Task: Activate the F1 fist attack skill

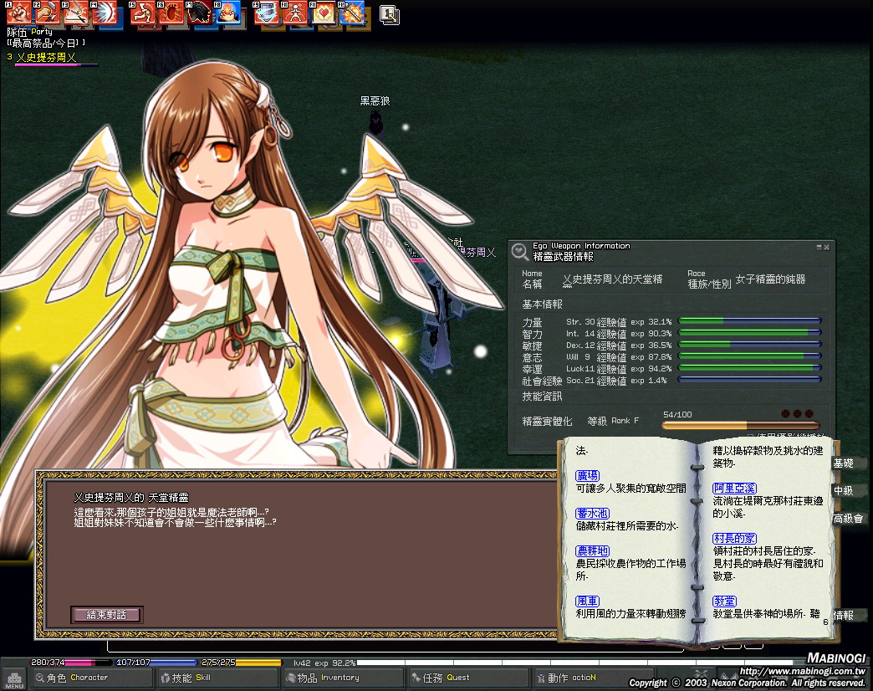Action: coord(18,13)
